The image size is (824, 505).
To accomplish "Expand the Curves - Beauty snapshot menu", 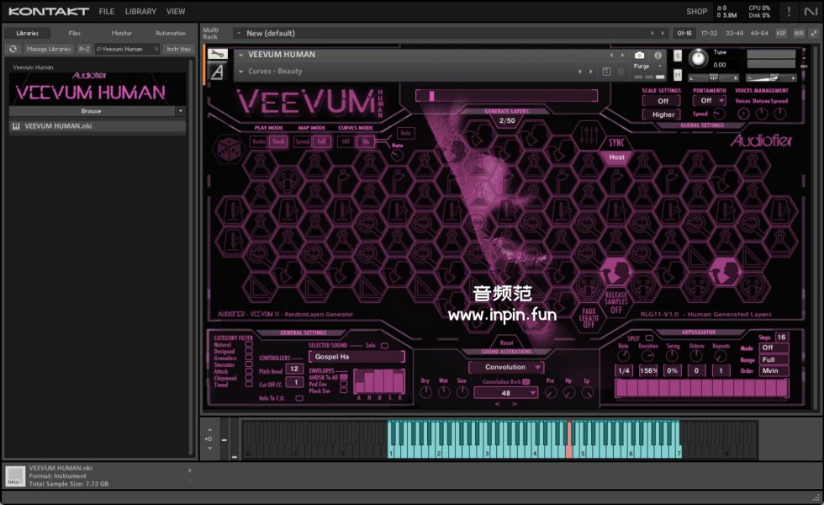I will (240, 72).
